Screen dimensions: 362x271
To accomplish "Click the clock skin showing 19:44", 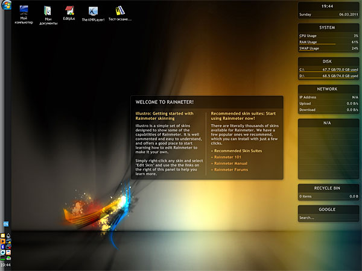I will [327, 7].
